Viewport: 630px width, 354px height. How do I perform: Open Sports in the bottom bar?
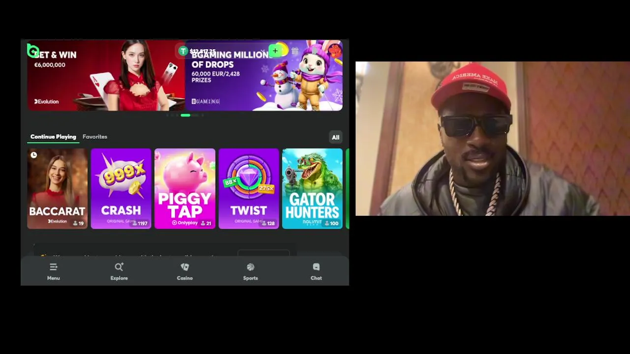(x=251, y=271)
